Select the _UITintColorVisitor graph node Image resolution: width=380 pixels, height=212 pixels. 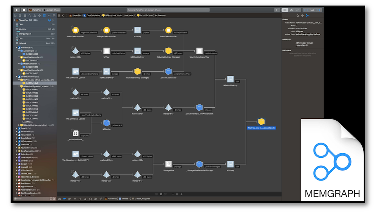[x=168, y=72]
